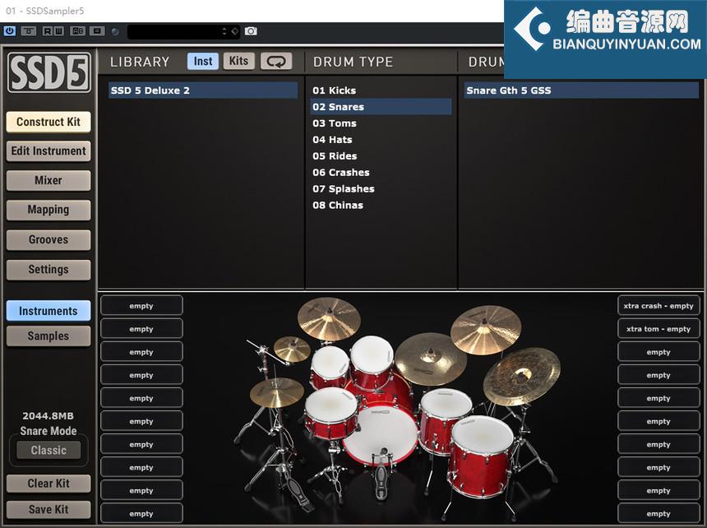The height and width of the screenshot is (528, 707).
Task: Click the large front floor tom
Action: tap(481, 456)
